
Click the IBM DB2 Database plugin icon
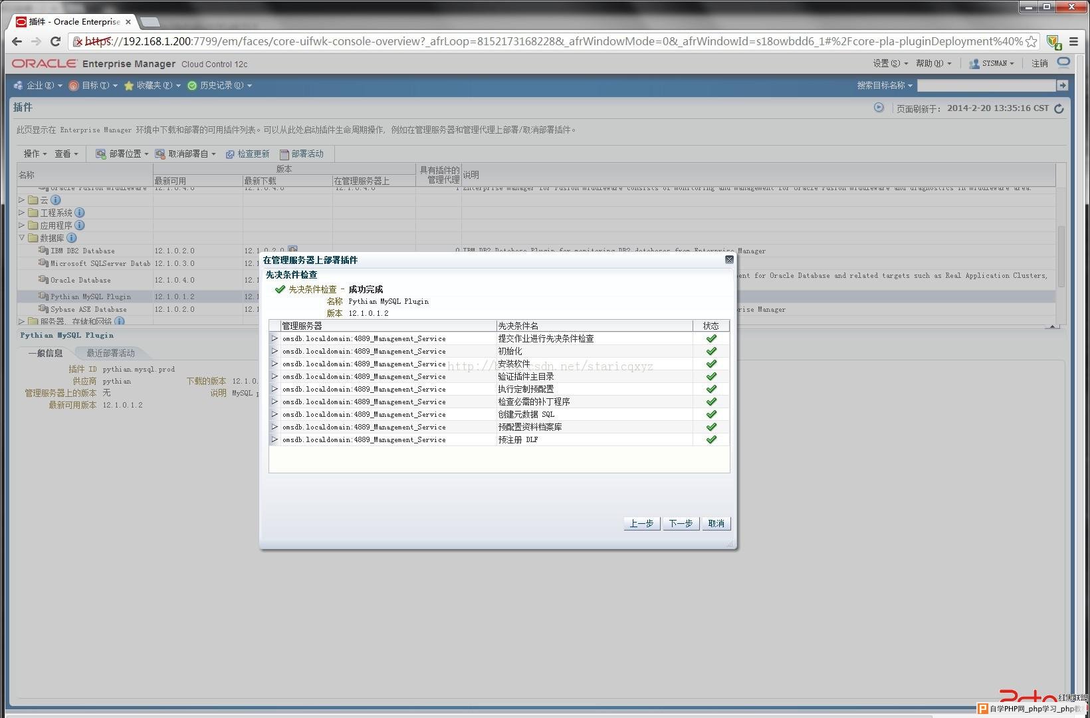point(43,251)
